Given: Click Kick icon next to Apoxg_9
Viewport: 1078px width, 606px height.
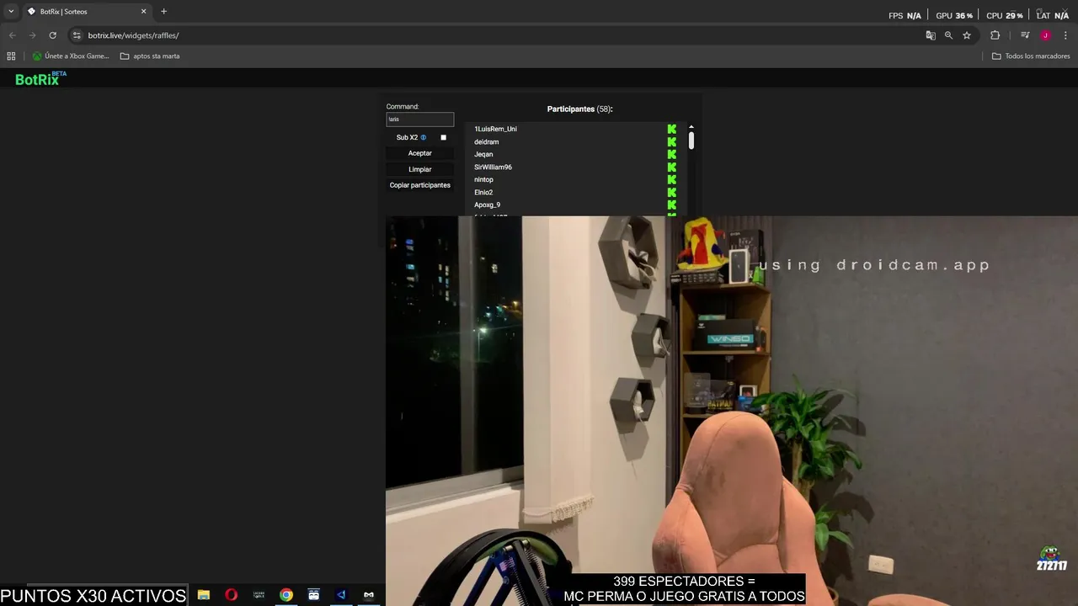Looking at the screenshot, I should pos(672,205).
